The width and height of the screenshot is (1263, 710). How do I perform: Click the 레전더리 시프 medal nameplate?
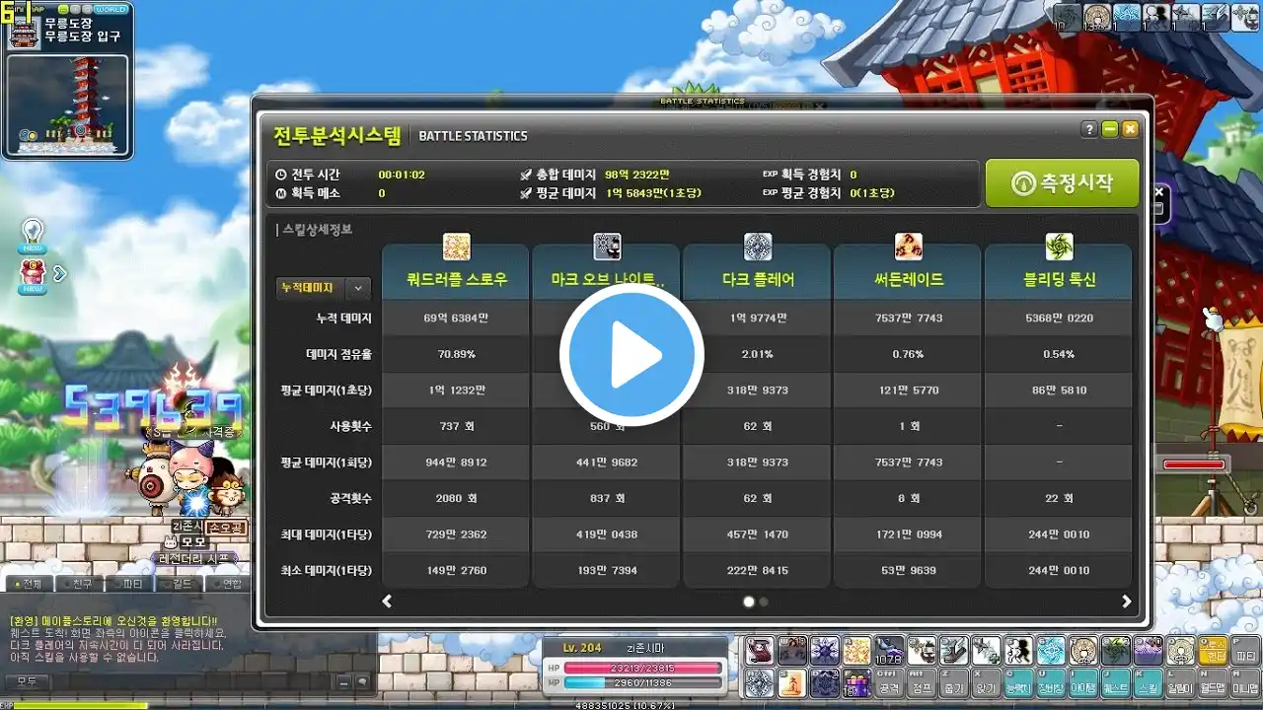coord(194,558)
